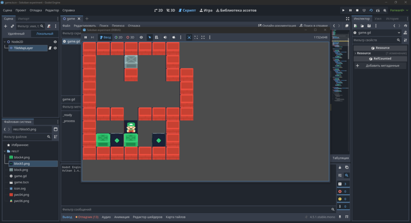Select the Удалённый scene tree button
Image resolution: width=411 pixels, height=223 pixels.
(16, 34)
